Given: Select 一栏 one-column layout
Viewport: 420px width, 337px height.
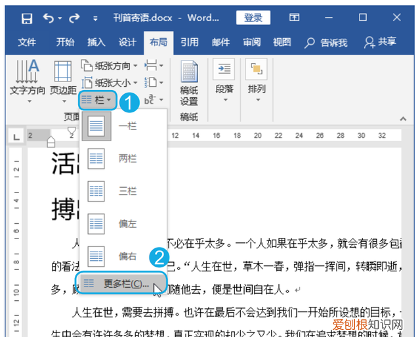Looking at the screenshot, I should pos(123,126).
